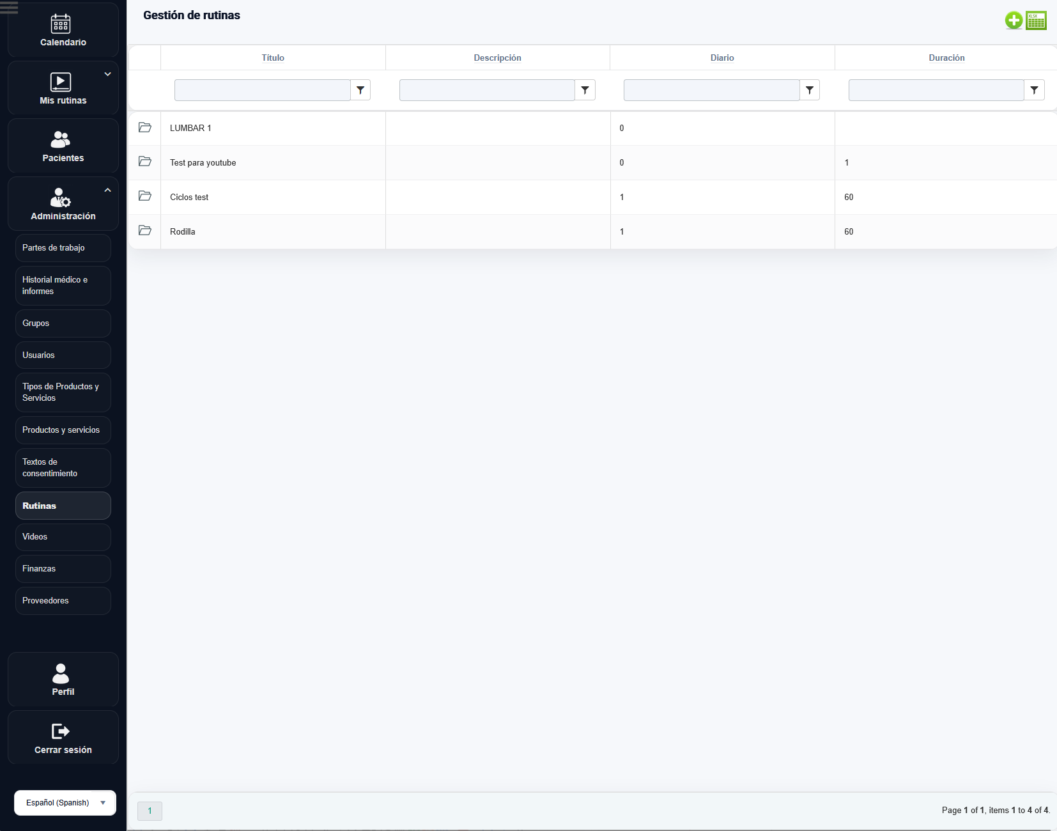
Task: Sort by the Descripción column header
Action: [x=497, y=58]
